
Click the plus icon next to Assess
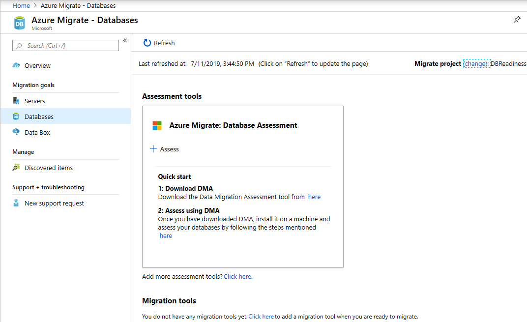(153, 148)
